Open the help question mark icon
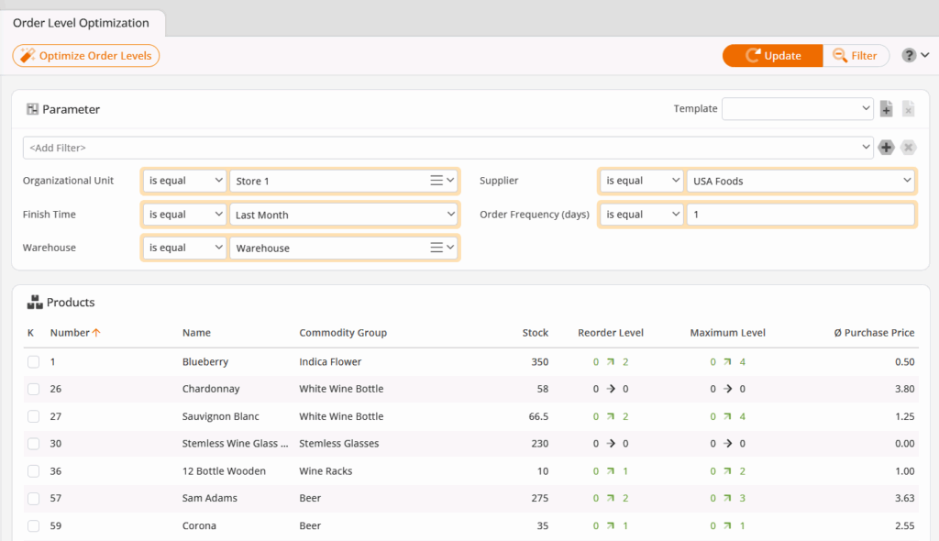Viewport: 939px width, 541px height. tap(909, 55)
